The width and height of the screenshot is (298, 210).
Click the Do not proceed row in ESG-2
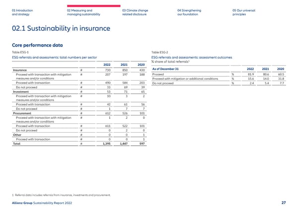(163, 83)
